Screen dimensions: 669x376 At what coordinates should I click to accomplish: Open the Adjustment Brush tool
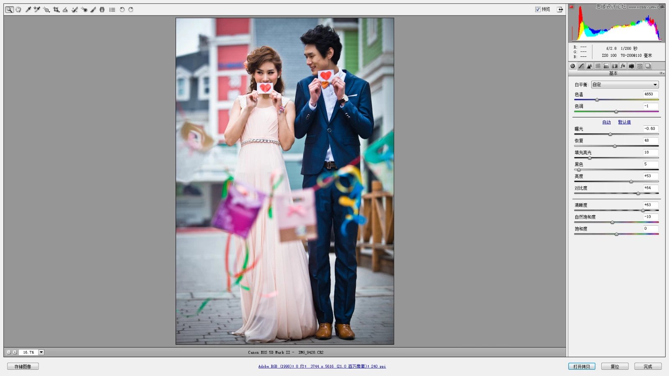click(x=93, y=9)
